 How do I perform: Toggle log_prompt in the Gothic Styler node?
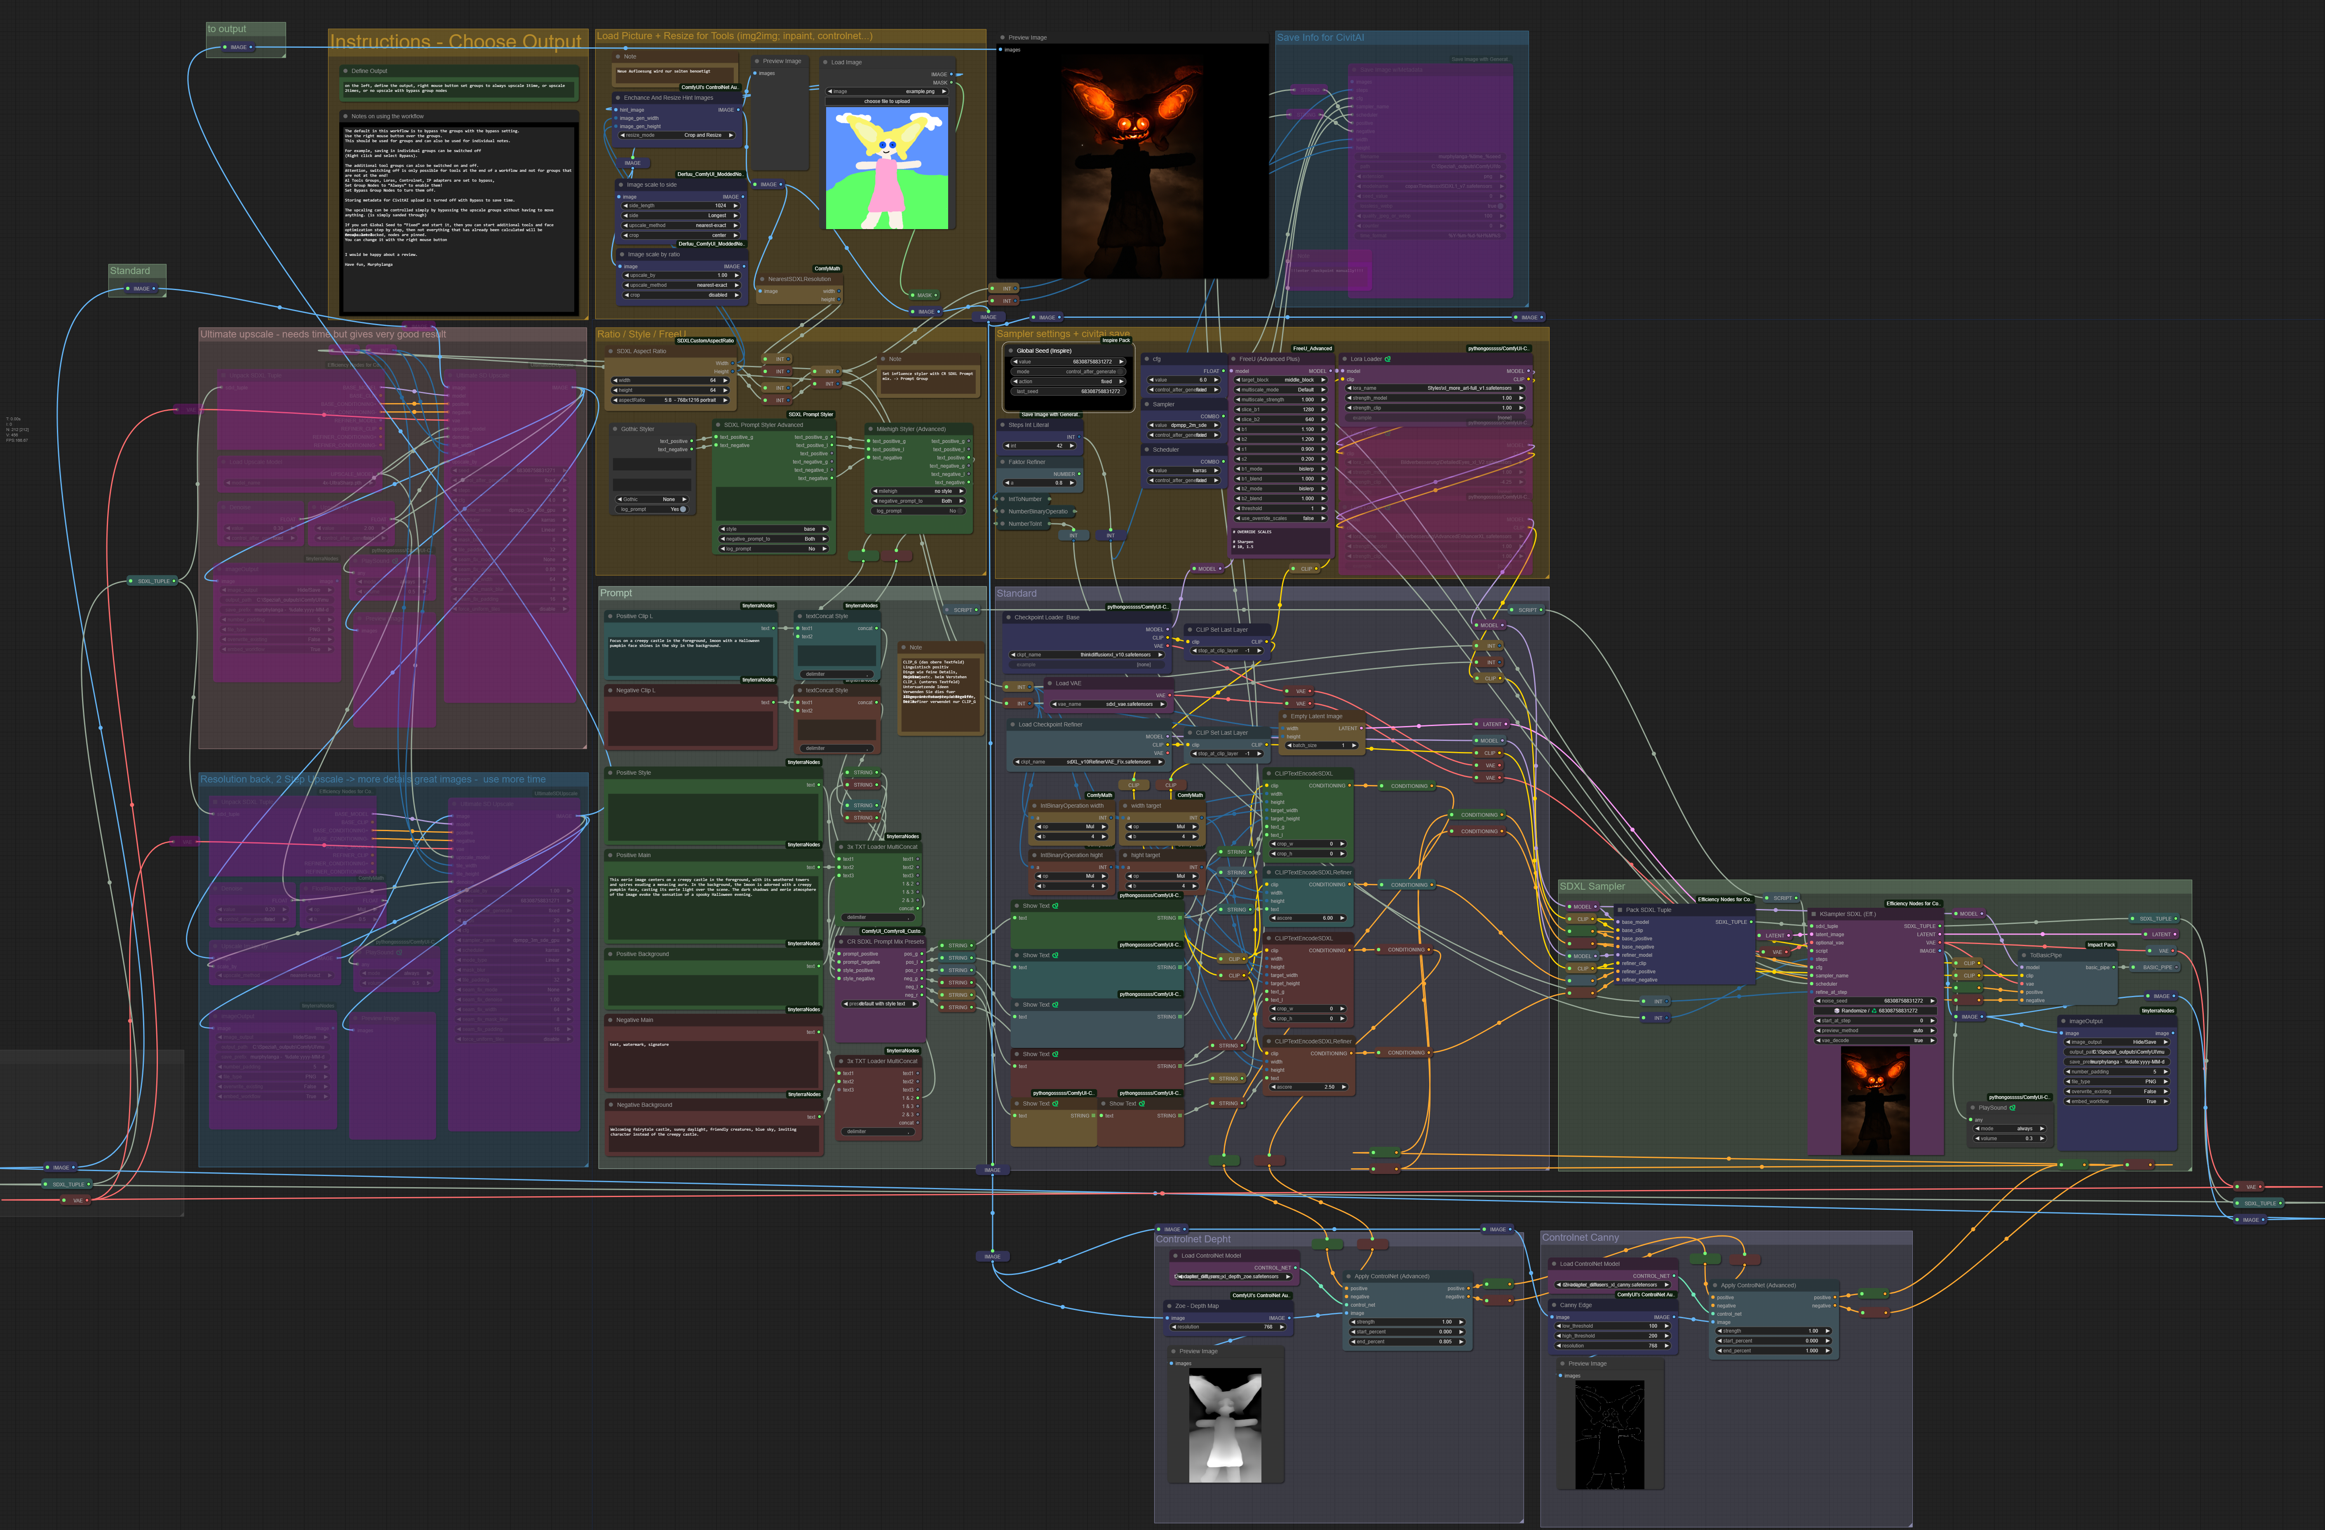(653, 509)
